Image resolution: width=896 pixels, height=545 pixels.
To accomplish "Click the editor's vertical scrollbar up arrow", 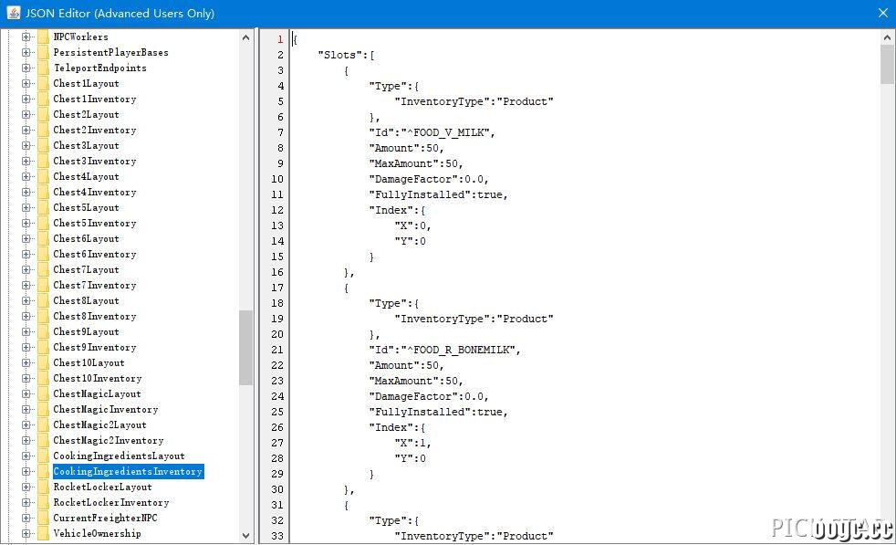I will coord(887,37).
